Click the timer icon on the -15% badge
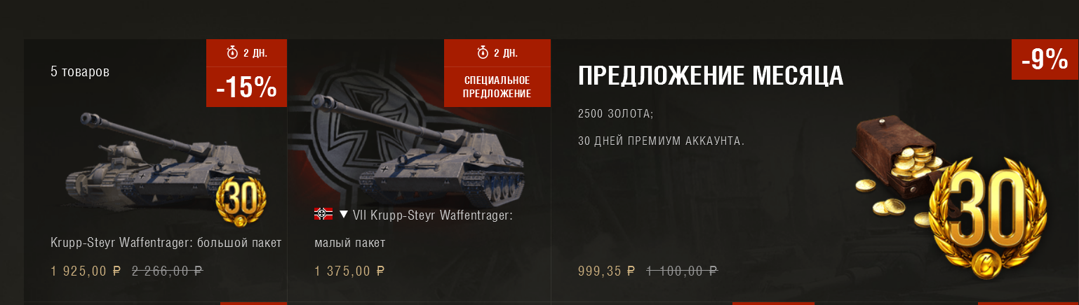The width and height of the screenshot is (1079, 305). [x=233, y=52]
